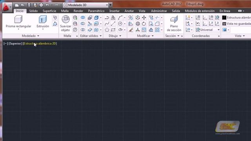
Task: Expand the Prisma rectangular dropdown arrow
Action: tap(18, 29)
